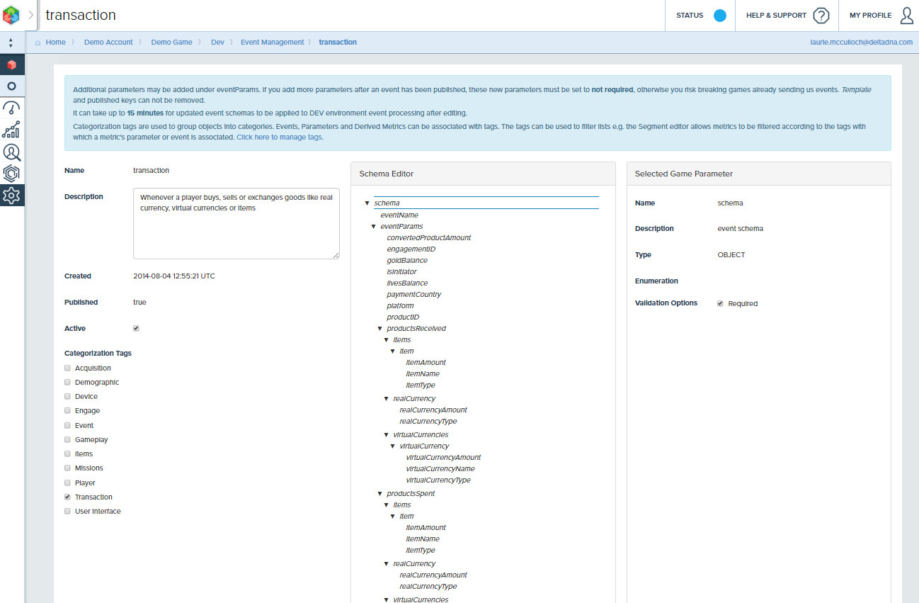Collapse the productsReceived node arrow
919x603 pixels.
point(379,329)
